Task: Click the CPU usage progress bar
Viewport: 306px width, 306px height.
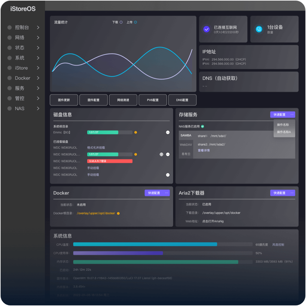Action: (162, 253)
